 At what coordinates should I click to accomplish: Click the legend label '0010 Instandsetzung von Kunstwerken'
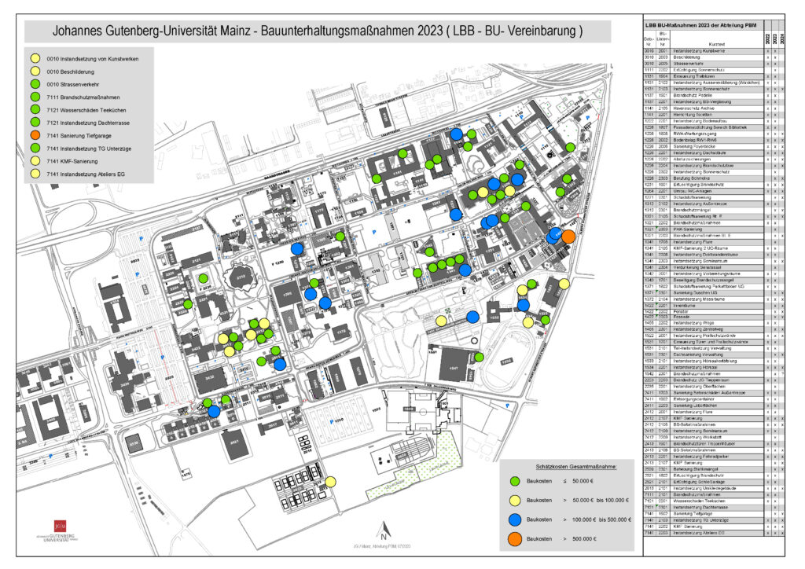click(93, 59)
